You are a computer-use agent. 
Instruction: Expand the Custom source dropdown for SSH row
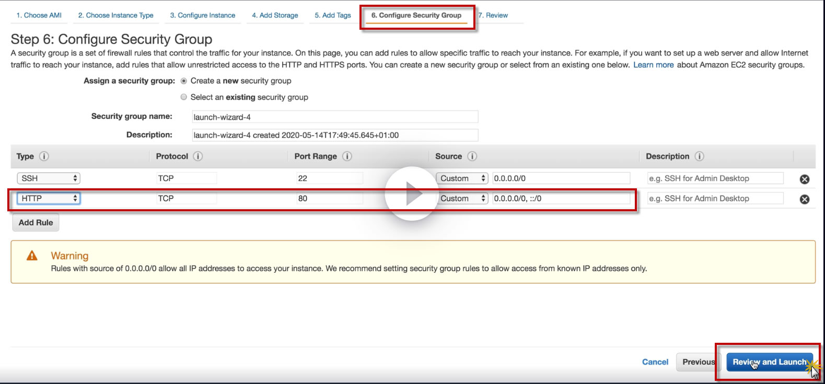click(462, 178)
